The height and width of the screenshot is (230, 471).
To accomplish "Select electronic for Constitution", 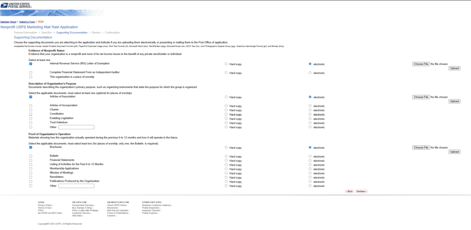I will coord(310,114).
